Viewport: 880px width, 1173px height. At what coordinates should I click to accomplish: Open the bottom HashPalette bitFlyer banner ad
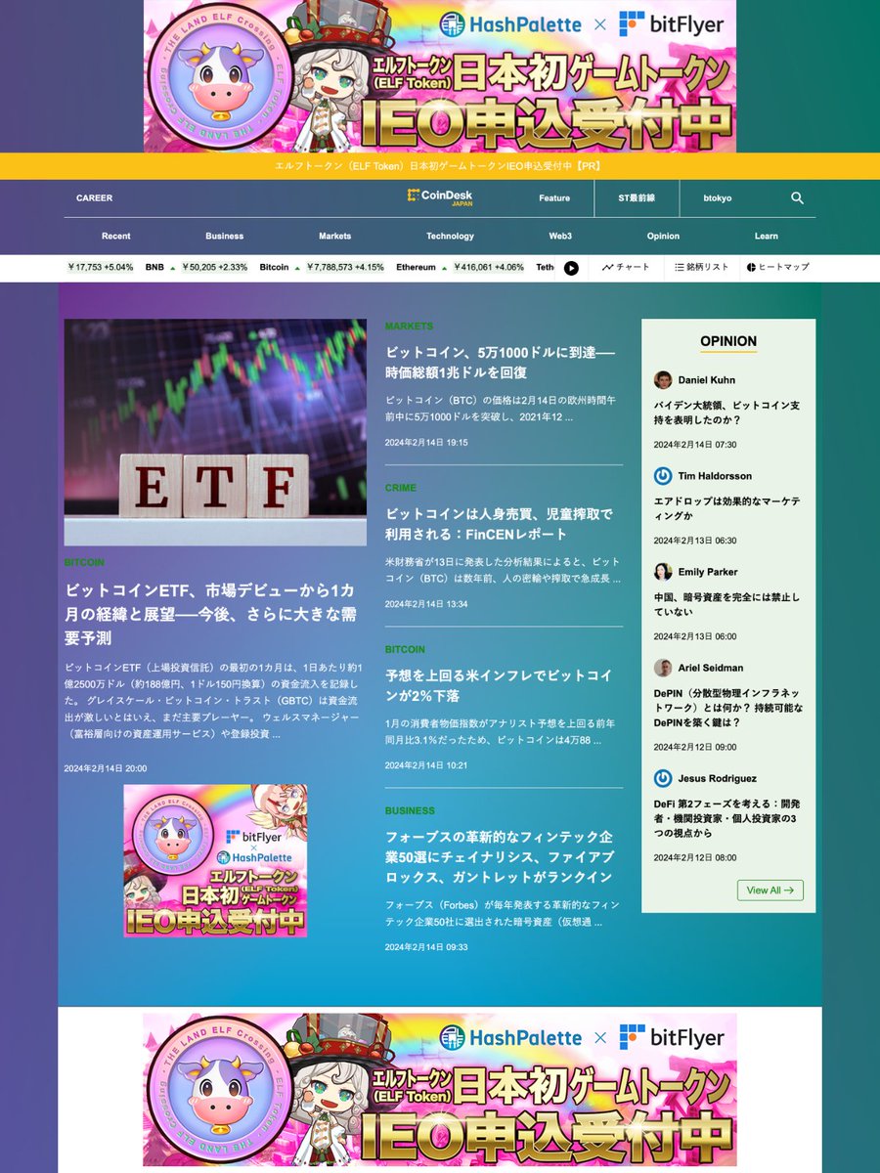pos(440,1089)
